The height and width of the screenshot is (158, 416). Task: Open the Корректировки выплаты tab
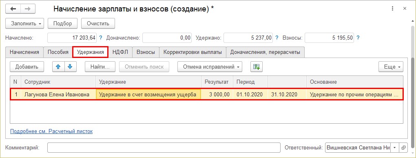(x=193, y=52)
